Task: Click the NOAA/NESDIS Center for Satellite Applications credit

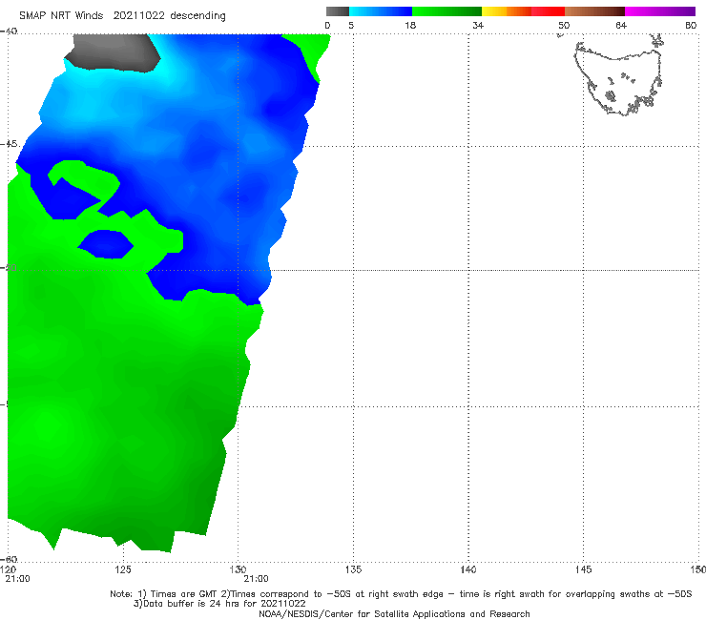Action: (394, 613)
